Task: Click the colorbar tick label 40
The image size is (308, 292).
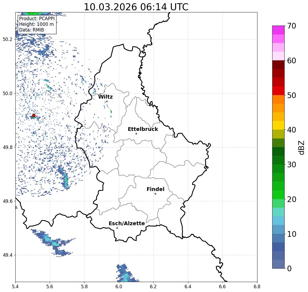Action: (291, 130)
